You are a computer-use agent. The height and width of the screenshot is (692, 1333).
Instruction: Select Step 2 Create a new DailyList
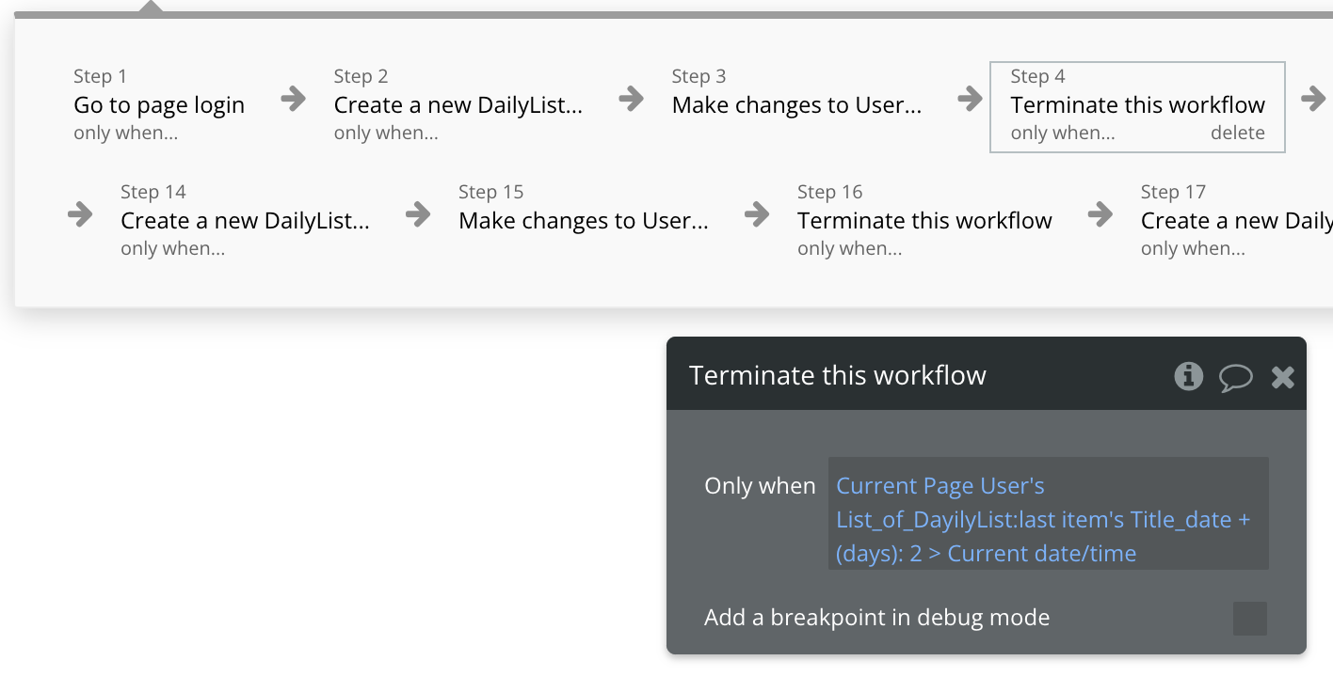coord(458,104)
